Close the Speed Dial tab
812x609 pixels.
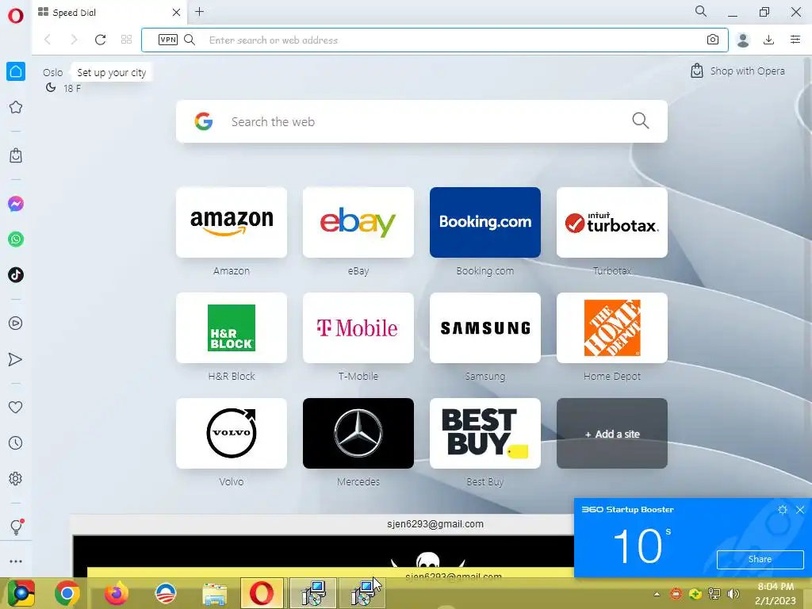point(176,13)
